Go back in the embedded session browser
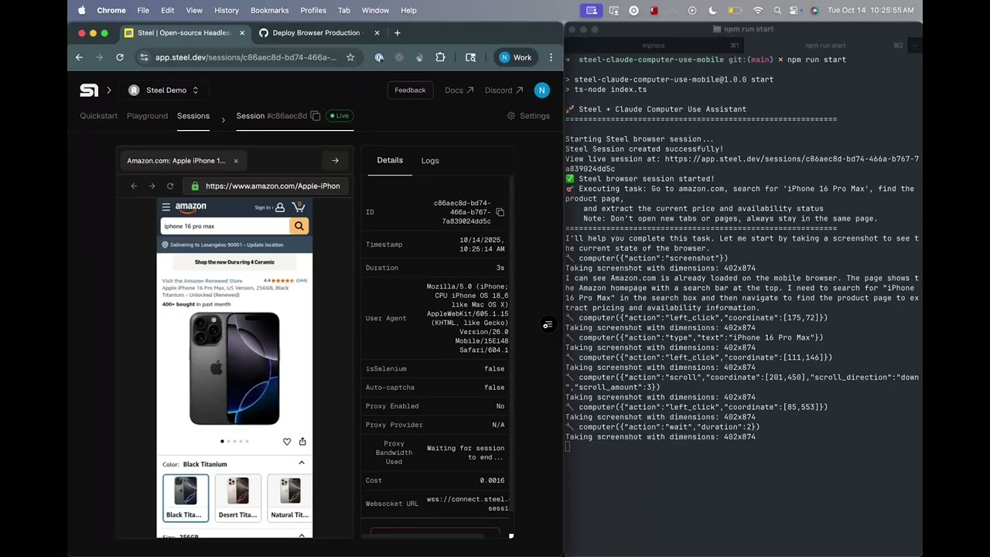This screenshot has width=990, height=557. [x=134, y=186]
